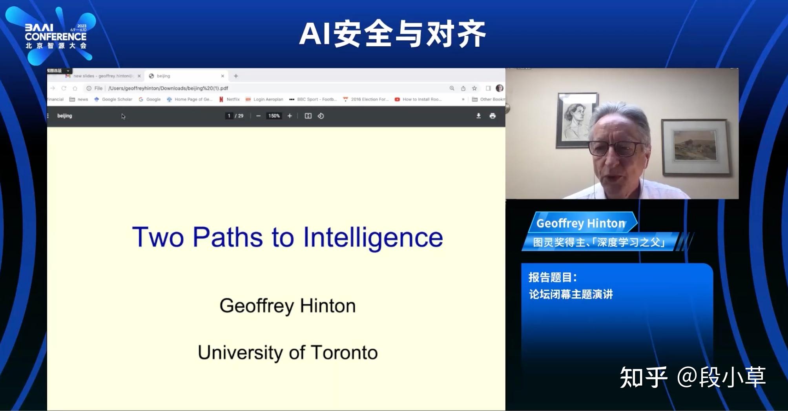Click the share page icon
The width and height of the screenshot is (788, 411).
(463, 88)
